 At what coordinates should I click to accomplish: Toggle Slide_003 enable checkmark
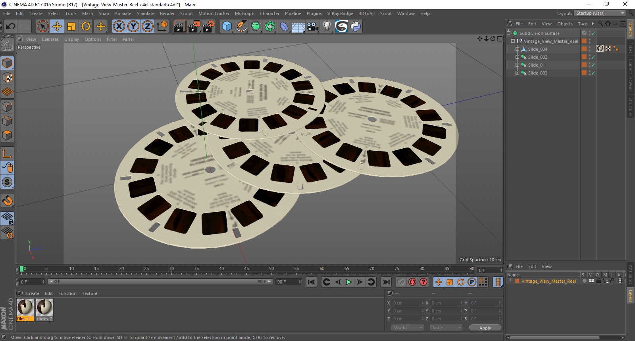point(593,73)
